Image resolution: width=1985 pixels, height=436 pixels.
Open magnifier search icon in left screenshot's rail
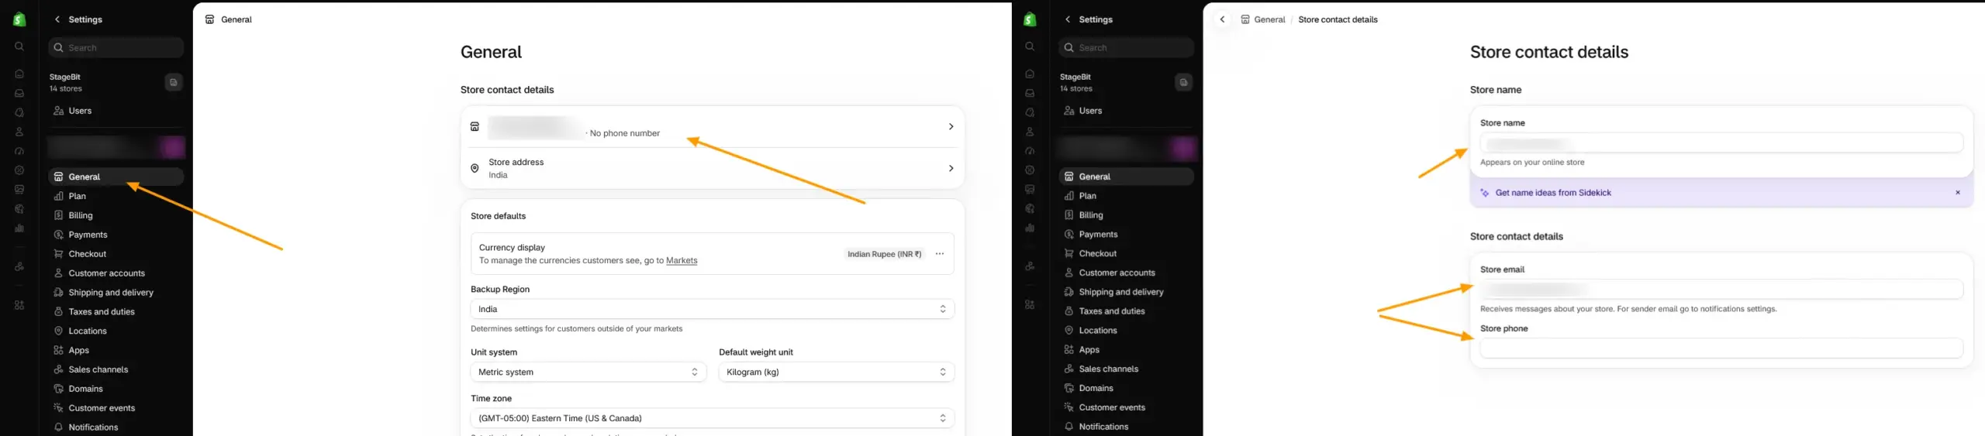(19, 46)
